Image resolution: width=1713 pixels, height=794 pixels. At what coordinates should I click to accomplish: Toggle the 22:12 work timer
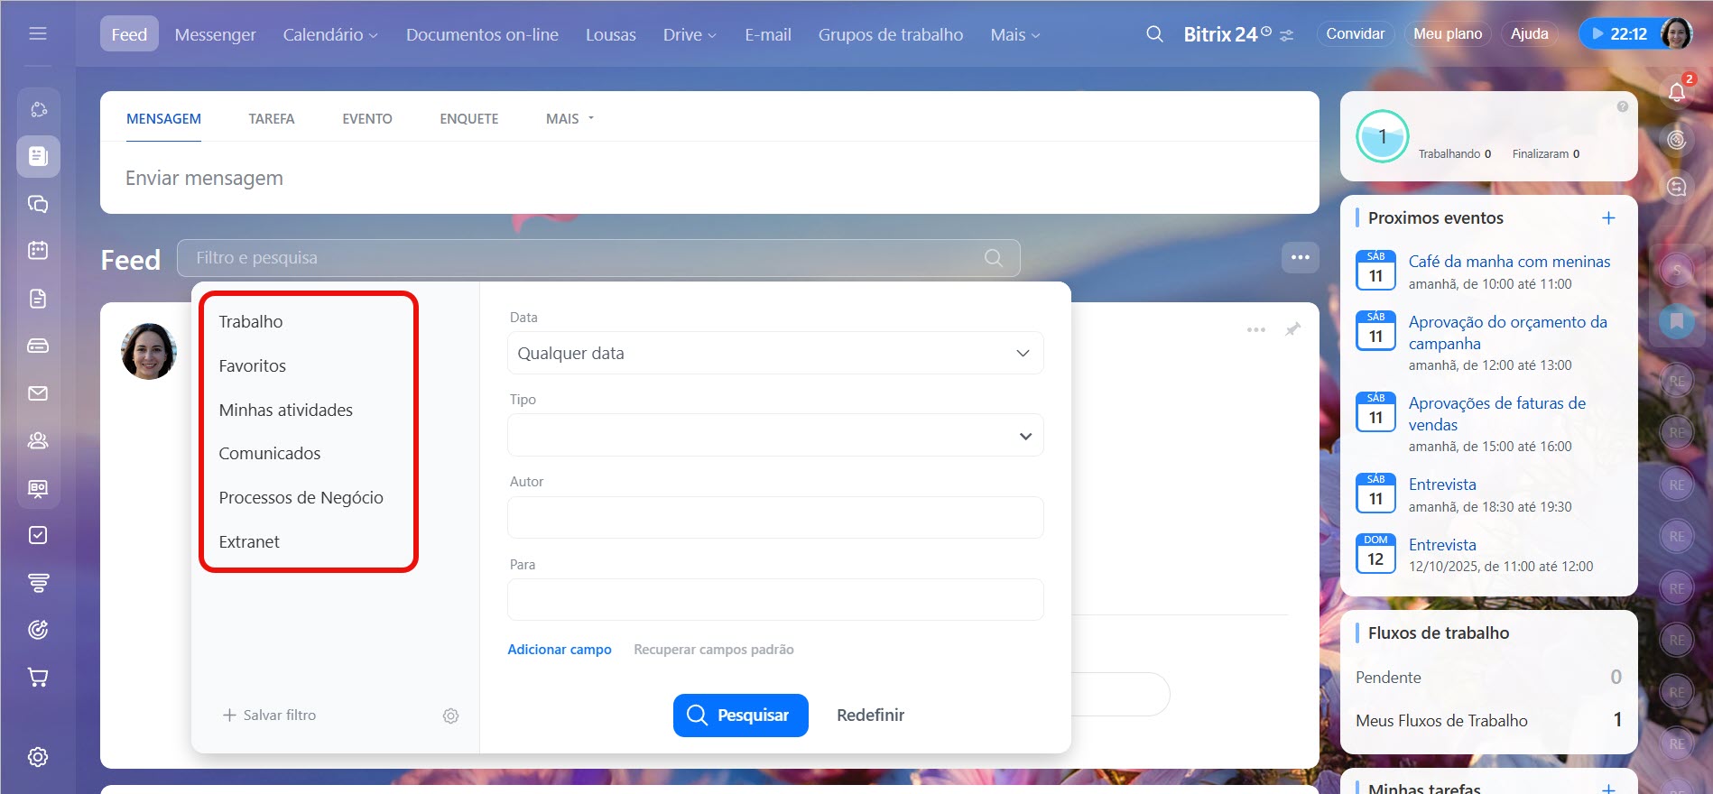coord(1620,34)
